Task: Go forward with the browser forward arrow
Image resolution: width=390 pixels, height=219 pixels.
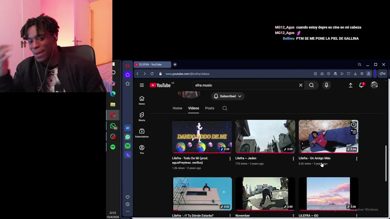Action: 144,74
